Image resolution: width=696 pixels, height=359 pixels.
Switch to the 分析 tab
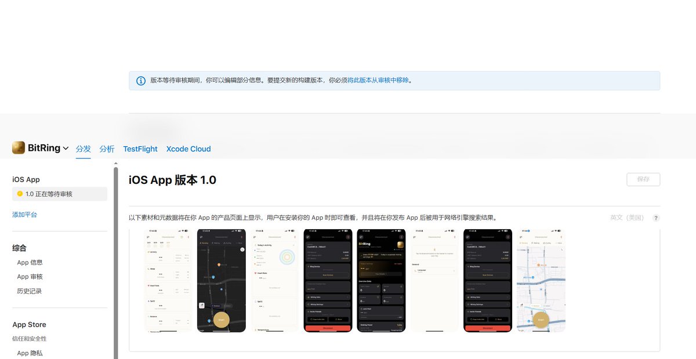point(107,149)
